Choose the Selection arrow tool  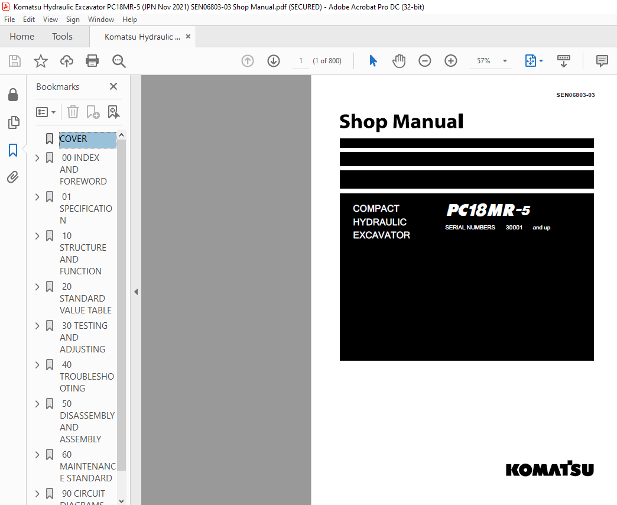(x=373, y=61)
